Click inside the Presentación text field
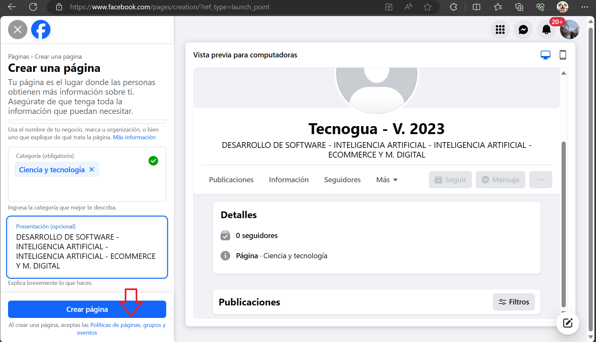The width and height of the screenshot is (596, 342). point(87,251)
